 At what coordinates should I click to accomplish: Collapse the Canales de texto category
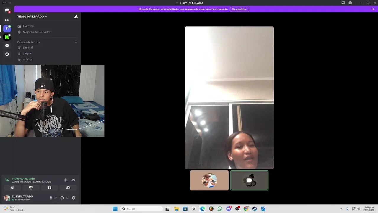[29, 42]
